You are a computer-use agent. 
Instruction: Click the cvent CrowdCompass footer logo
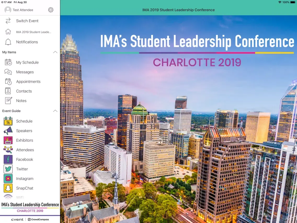[x=30, y=219]
